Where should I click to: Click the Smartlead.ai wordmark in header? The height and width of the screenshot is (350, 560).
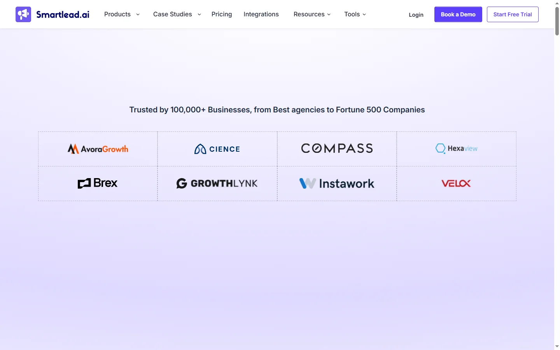63,14
